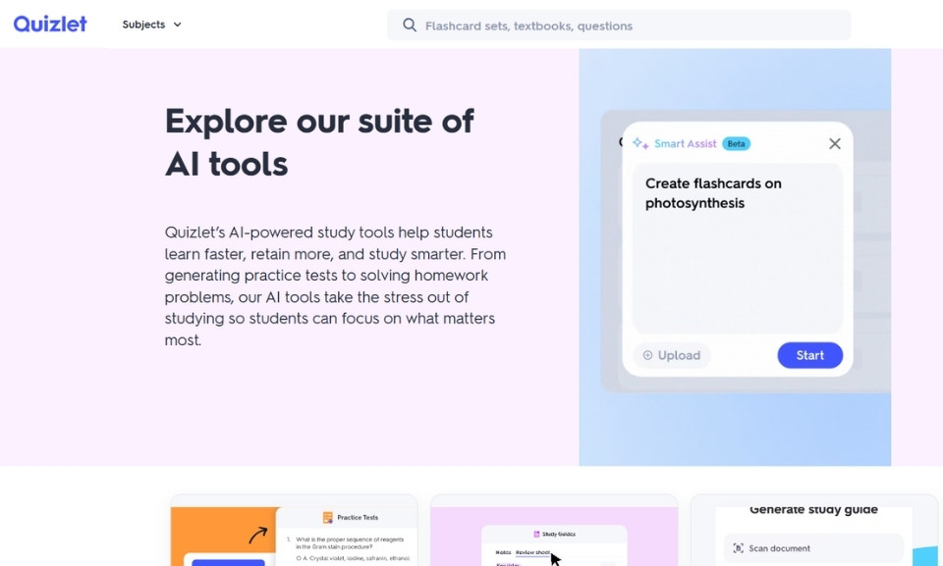Click the Smart Assist label
This screenshot has height=566, width=943.
point(685,143)
